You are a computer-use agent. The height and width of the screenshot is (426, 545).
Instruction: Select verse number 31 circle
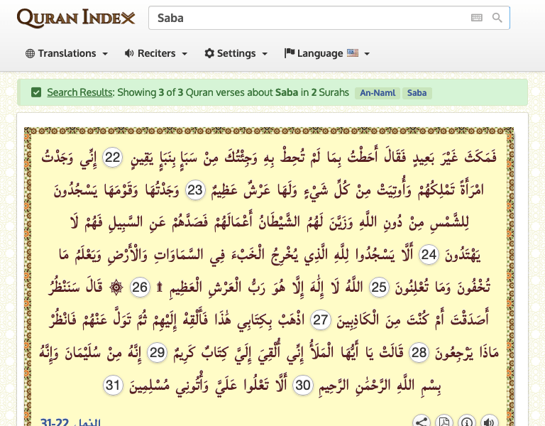[113, 386]
